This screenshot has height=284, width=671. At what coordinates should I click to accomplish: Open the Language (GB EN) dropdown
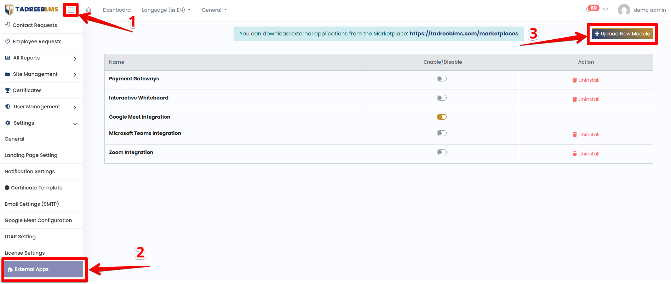click(x=166, y=10)
